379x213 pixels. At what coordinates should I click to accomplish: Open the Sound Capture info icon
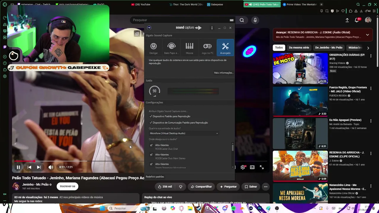[x=212, y=28]
